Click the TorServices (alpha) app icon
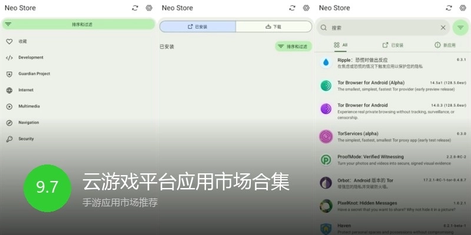 [x=326, y=136]
